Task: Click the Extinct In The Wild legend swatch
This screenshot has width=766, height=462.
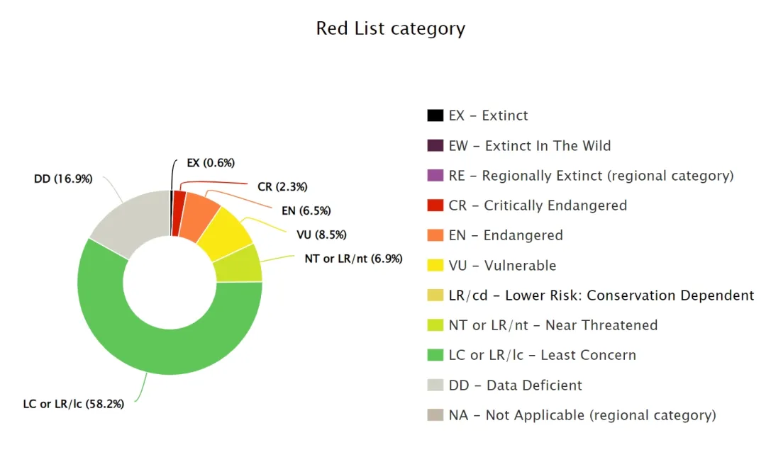Action: point(435,146)
